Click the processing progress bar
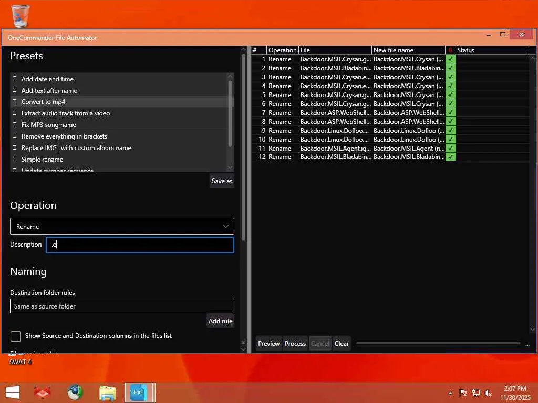Image resolution: width=538 pixels, height=403 pixels. pos(438,343)
